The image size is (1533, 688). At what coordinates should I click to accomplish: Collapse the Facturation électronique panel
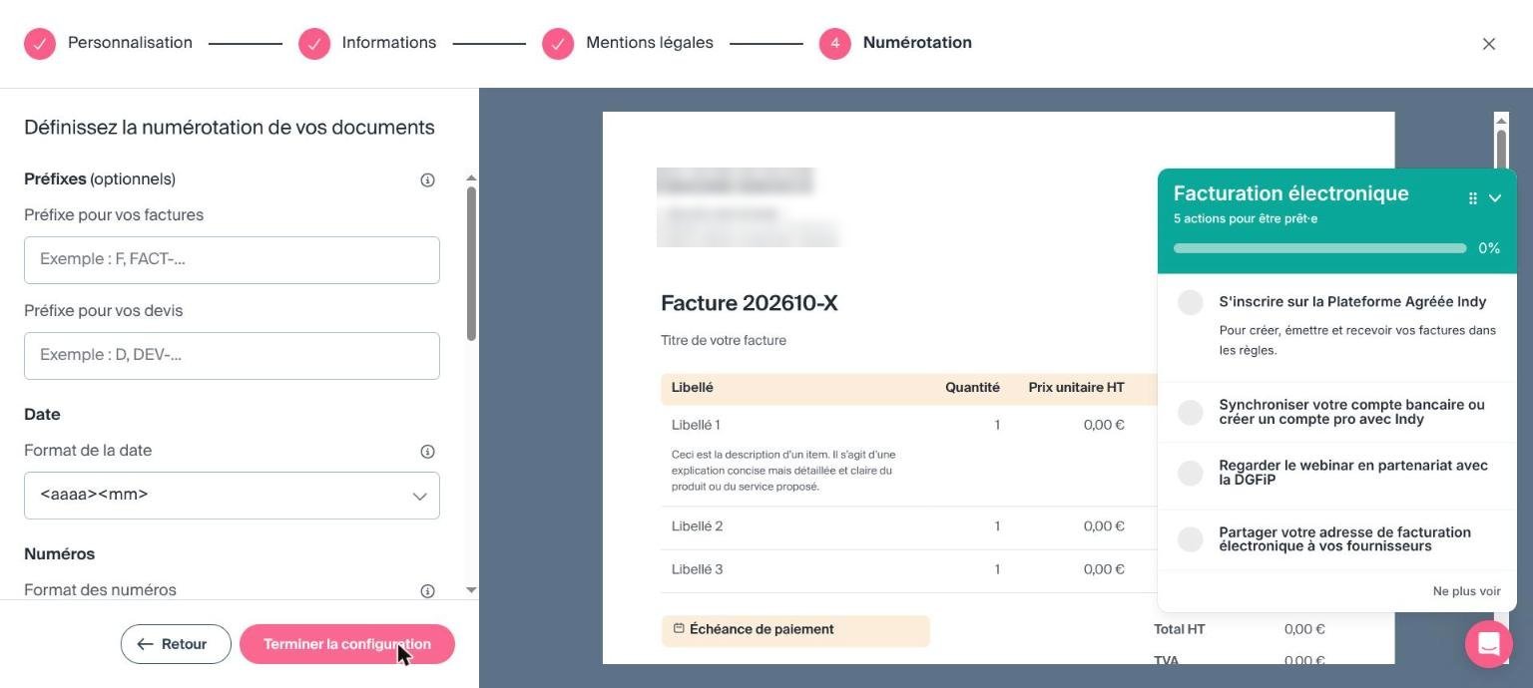[x=1495, y=198]
